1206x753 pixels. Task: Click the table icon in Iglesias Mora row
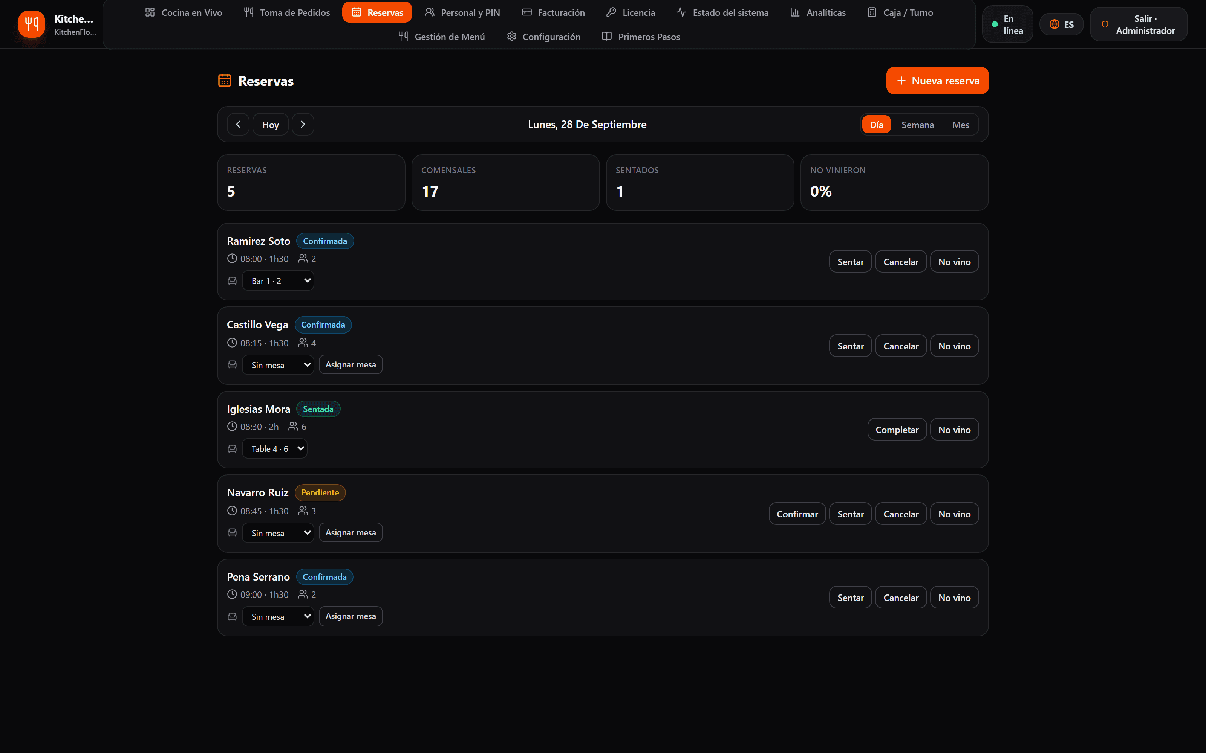point(232,449)
